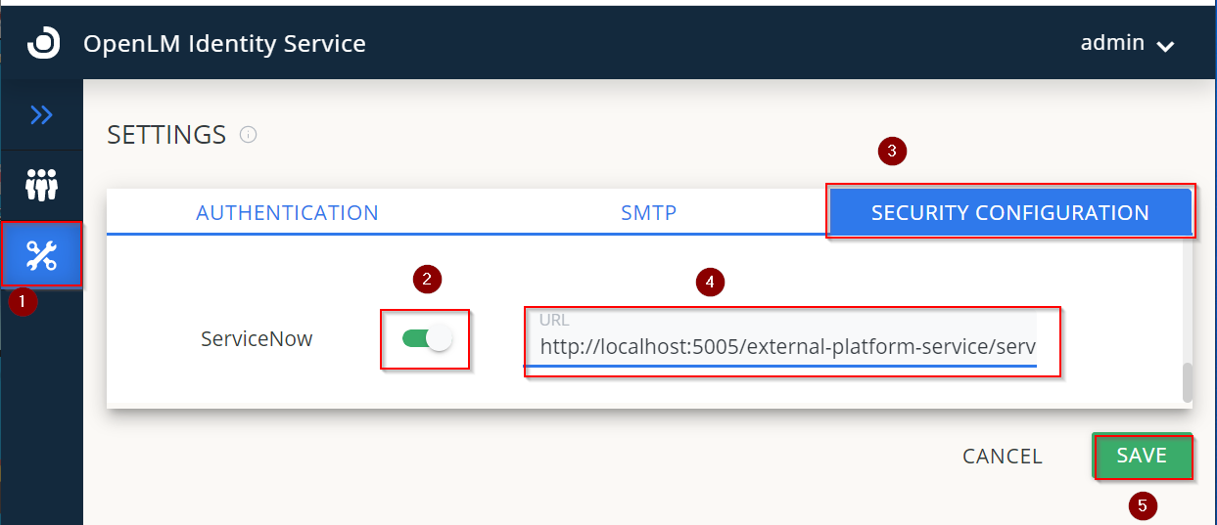This screenshot has height=525, width=1217.
Task: Select the Settings wrench icon in sidebar
Action: 42,256
